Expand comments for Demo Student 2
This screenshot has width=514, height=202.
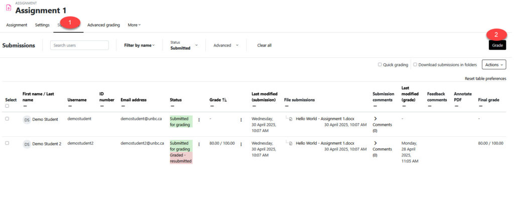(375, 143)
